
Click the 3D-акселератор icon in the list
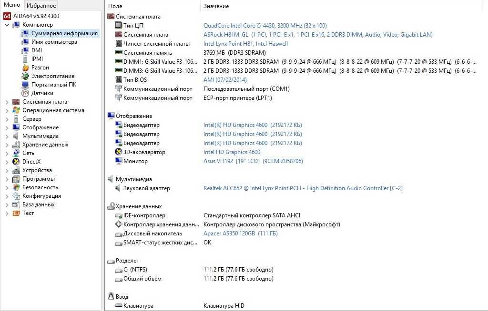tap(118, 152)
